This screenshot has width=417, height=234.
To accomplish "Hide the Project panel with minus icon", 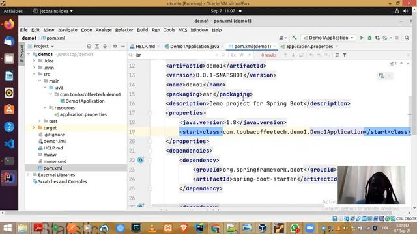I will coord(123,46).
